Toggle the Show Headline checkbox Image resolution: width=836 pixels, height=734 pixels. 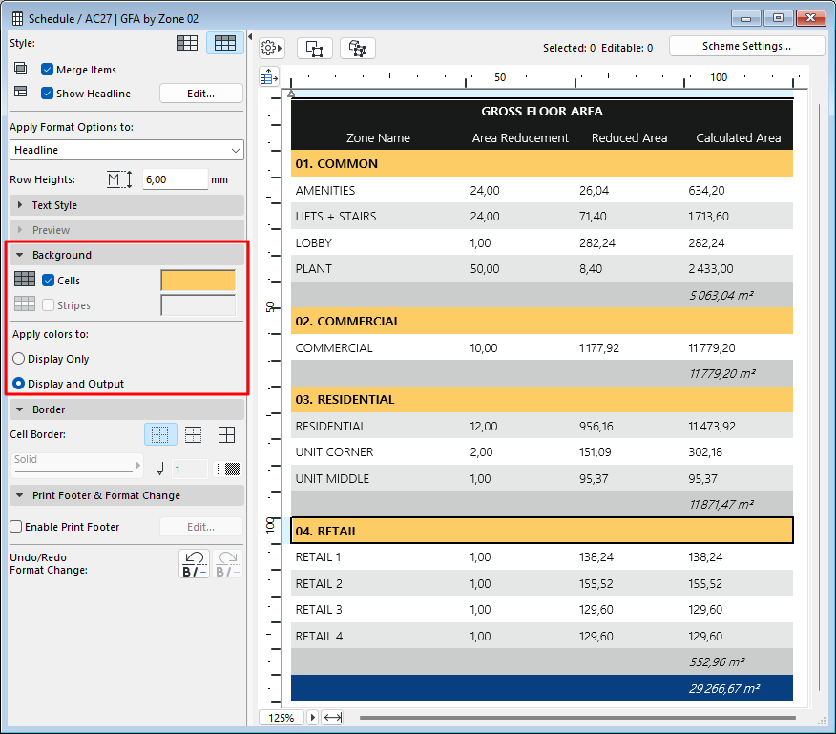(x=48, y=94)
